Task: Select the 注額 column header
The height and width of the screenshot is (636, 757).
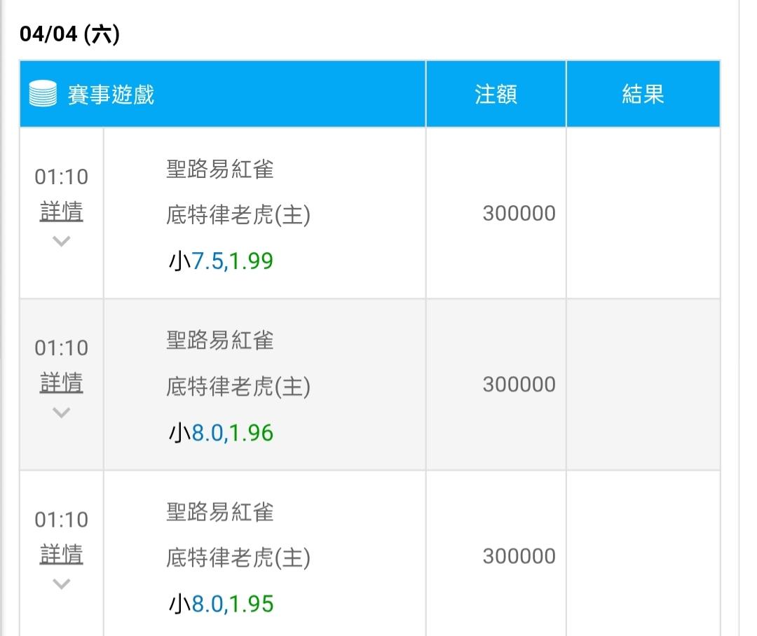Action: [x=496, y=94]
